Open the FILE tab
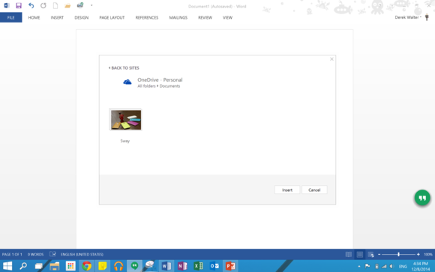 [x=10, y=17]
